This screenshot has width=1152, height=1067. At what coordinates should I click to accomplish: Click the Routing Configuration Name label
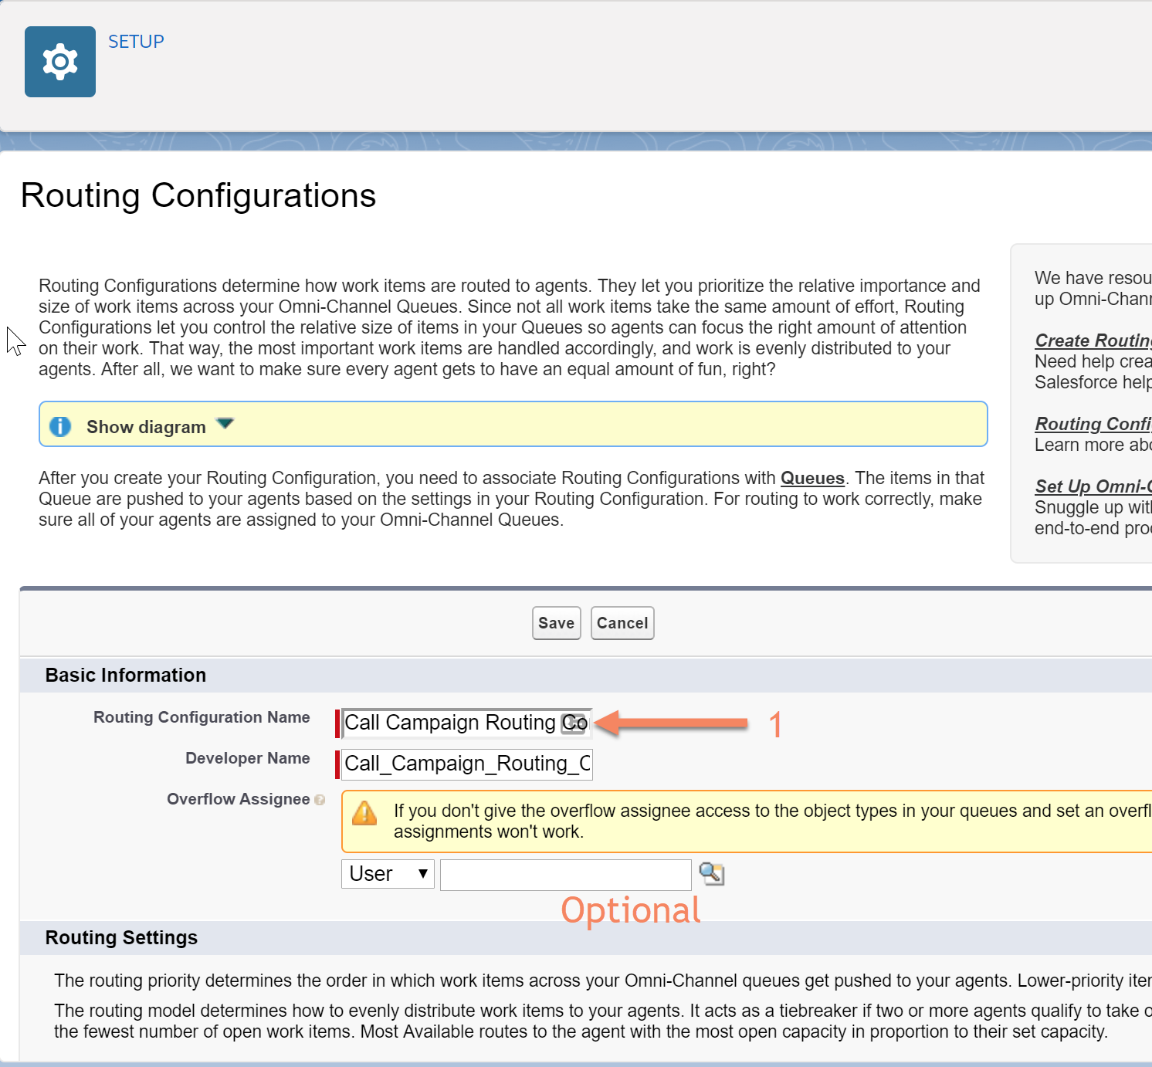tap(202, 717)
